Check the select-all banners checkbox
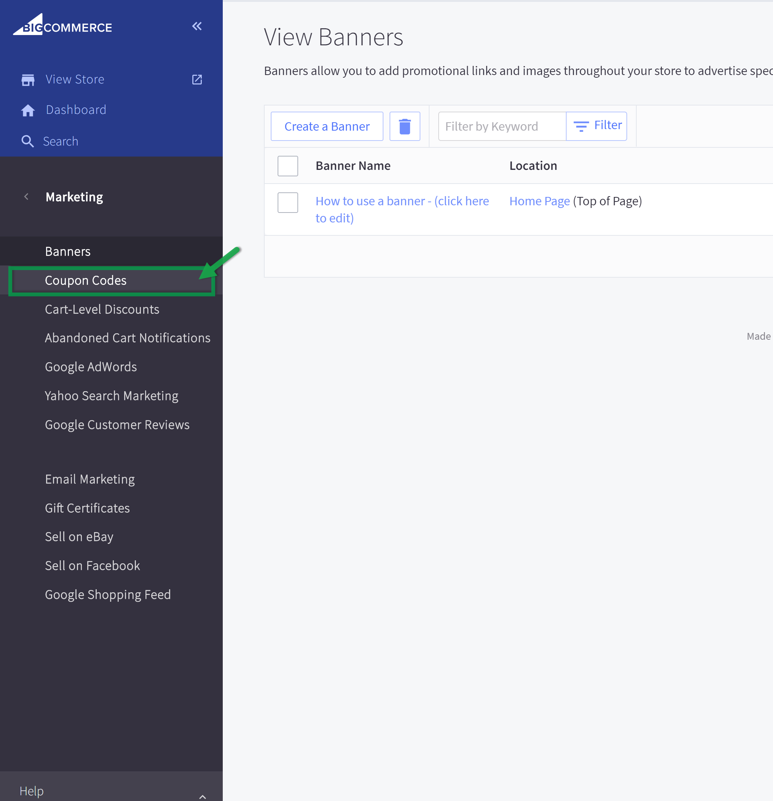 click(287, 166)
